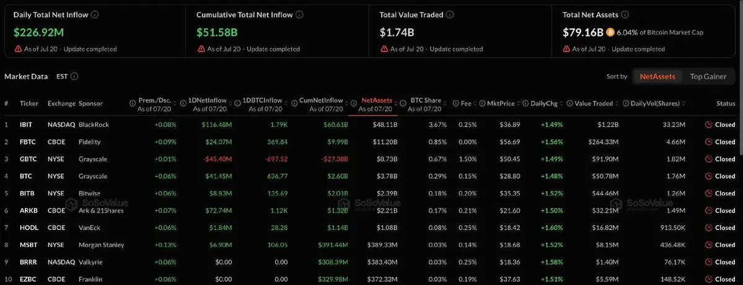Toggle sort arrows on BTC Share column

444,103
